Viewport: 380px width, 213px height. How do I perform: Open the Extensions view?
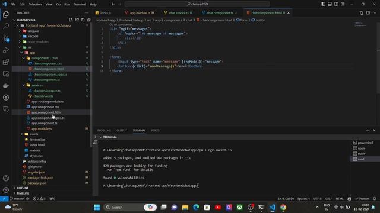click(6, 62)
